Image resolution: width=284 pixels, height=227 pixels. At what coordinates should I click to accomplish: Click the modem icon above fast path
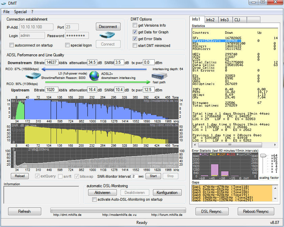click(158, 77)
